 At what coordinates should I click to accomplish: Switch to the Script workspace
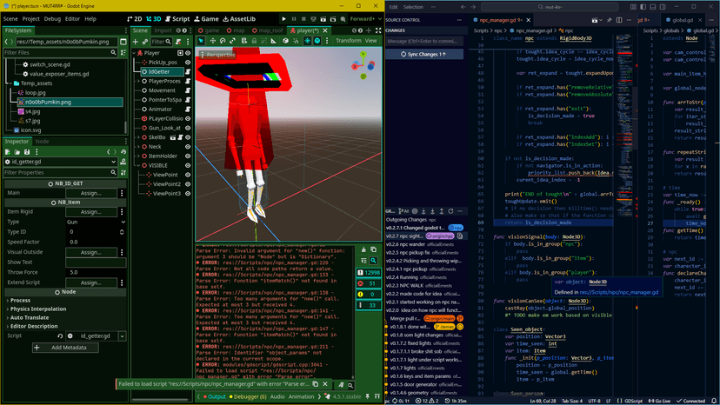click(x=175, y=18)
